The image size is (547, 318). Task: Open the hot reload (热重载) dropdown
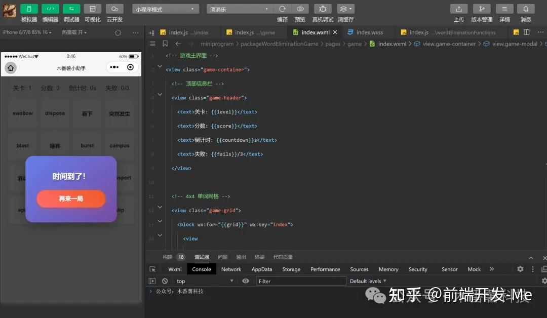point(74,32)
